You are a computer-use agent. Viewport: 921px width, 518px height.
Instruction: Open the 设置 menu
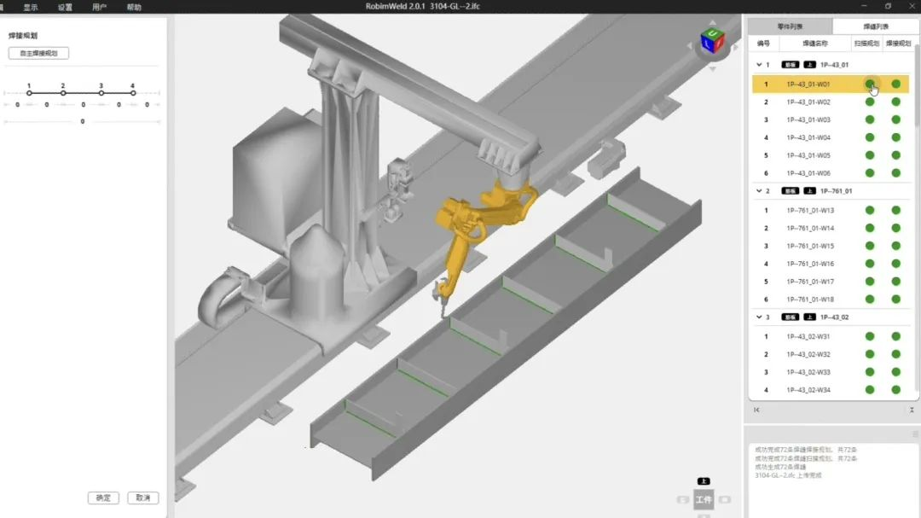[x=65, y=7]
